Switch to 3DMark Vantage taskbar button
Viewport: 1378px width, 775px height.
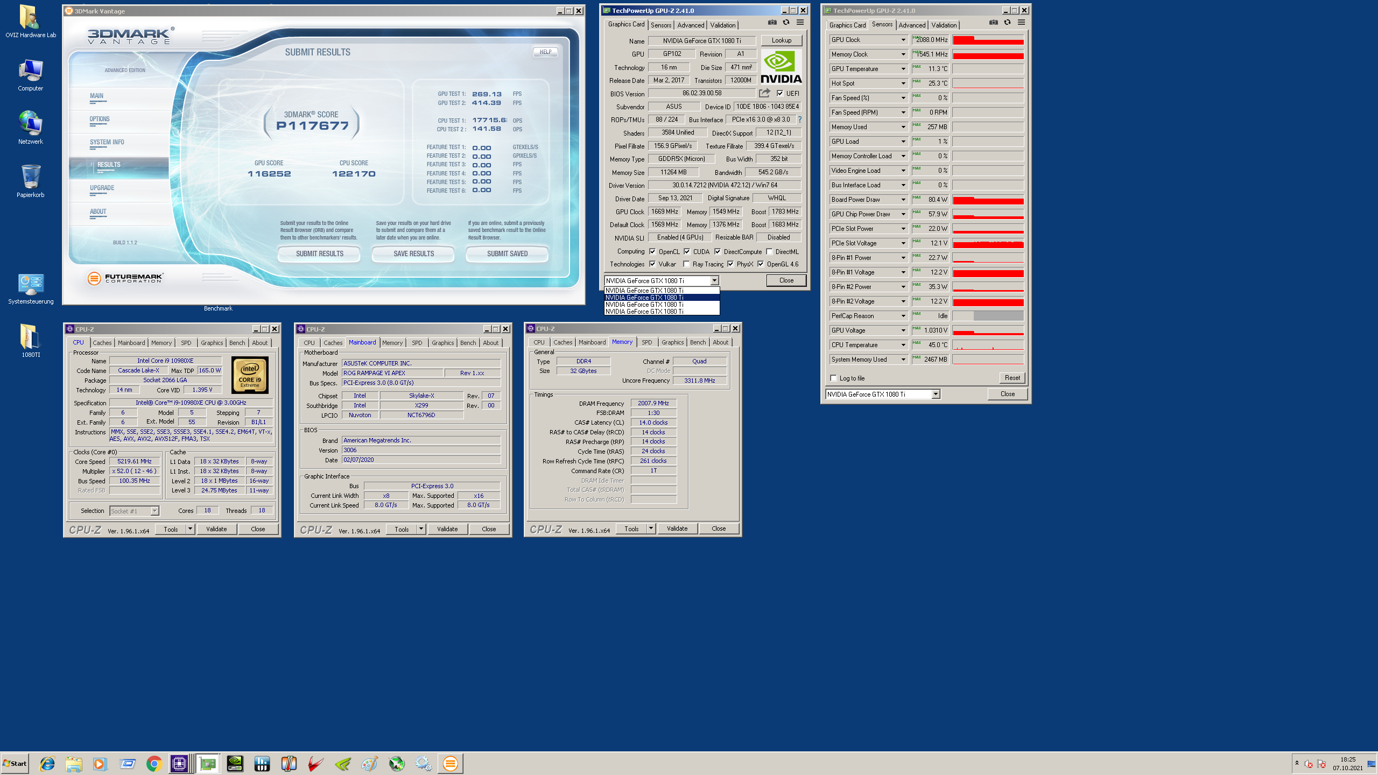tap(451, 763)
